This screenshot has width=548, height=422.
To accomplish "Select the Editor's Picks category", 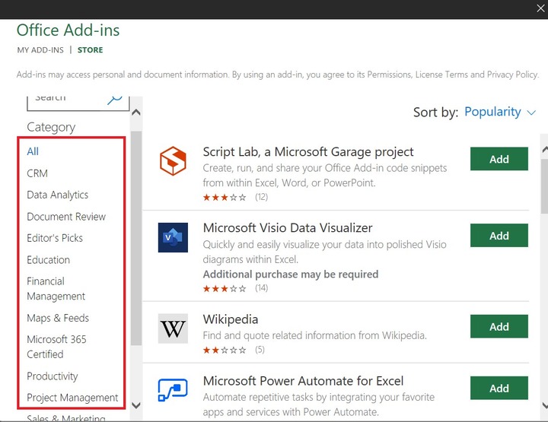I will coord(55,238).
